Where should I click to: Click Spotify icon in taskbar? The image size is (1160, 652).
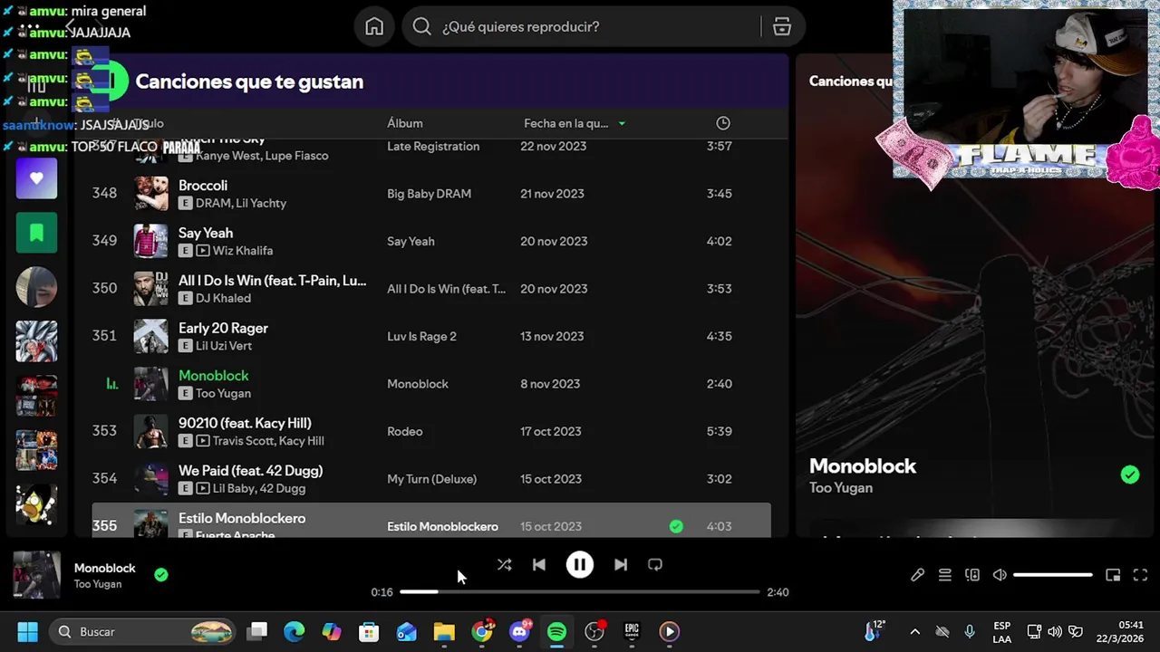[556, 632]
